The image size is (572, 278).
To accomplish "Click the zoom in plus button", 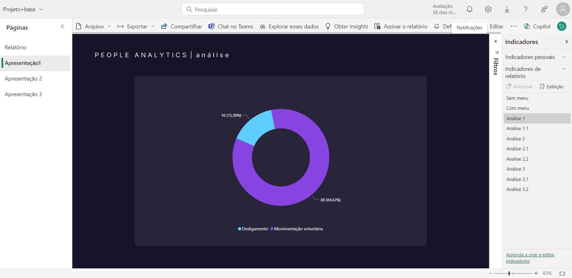I will pos(536,273).
